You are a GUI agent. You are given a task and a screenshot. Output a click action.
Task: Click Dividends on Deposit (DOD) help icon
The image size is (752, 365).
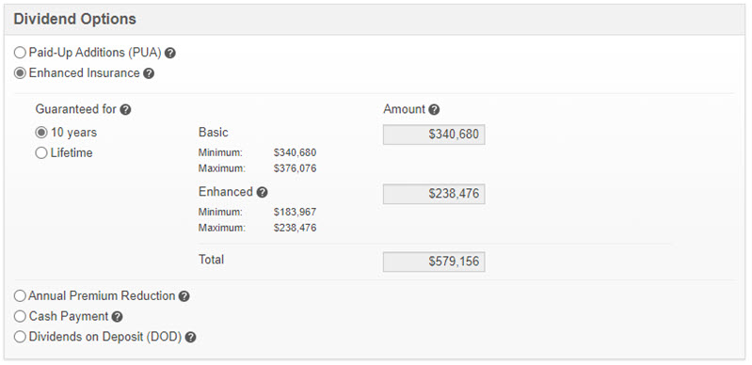pyautogui.click(x=190, y=338)
